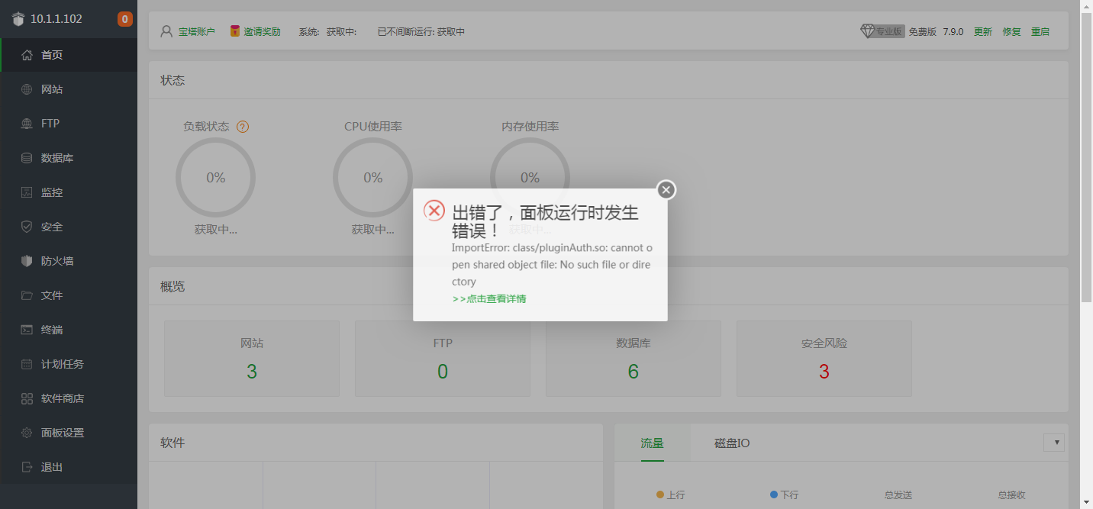1093x509 pixels.
Task: Open the 终端 terminal sidebar item
Action: [x=69, y=330]
